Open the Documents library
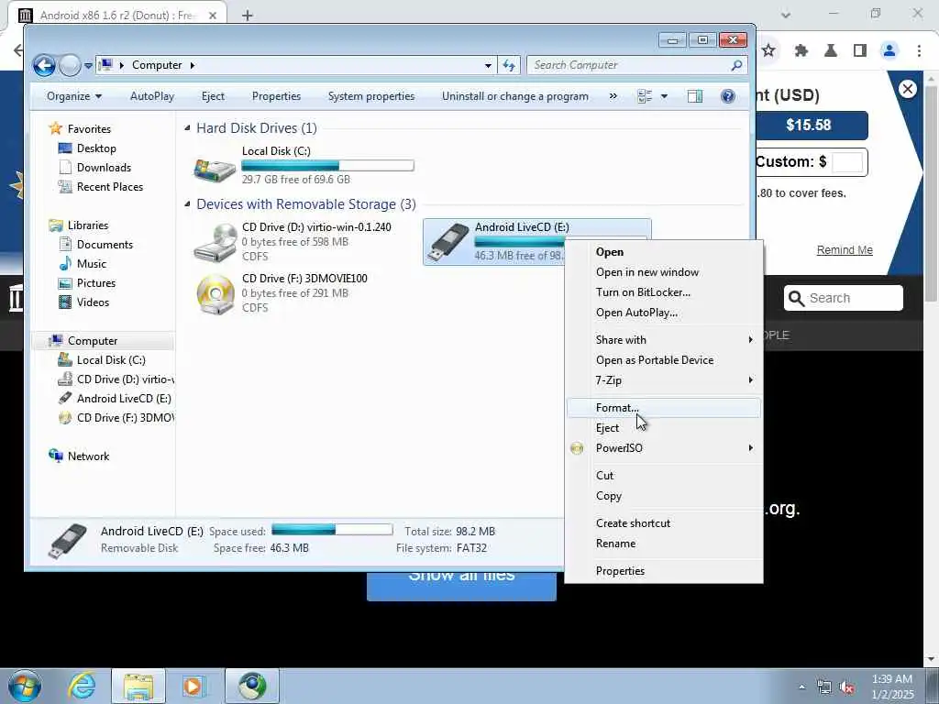This screenshot has width=939, height=704. pos(105,244)
